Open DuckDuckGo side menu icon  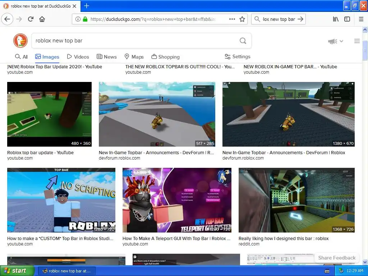(357, 41)
